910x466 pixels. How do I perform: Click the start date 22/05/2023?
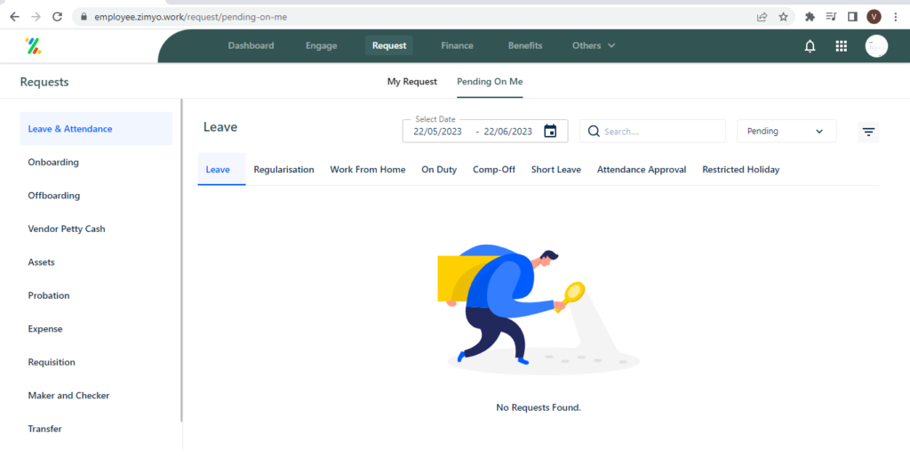(x=437, y=132)
